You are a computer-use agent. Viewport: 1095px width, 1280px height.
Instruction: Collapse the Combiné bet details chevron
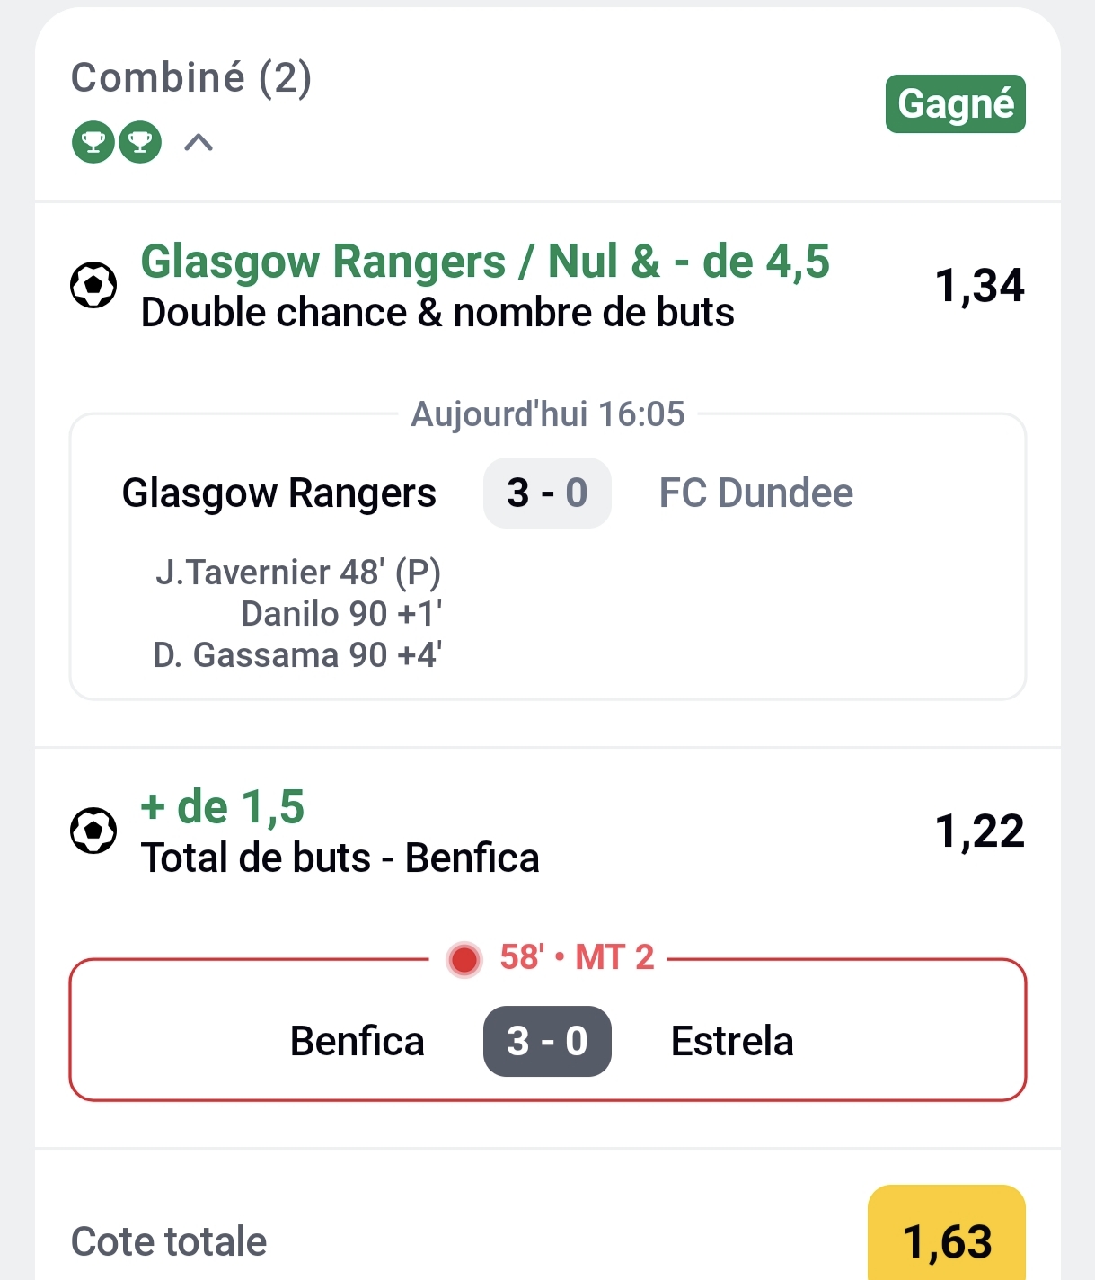(199, 142)
